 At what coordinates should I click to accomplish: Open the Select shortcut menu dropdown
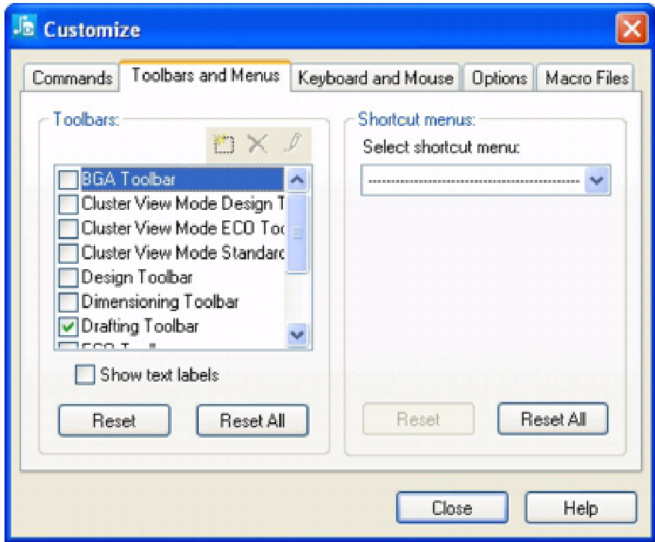tap(597, 181)
